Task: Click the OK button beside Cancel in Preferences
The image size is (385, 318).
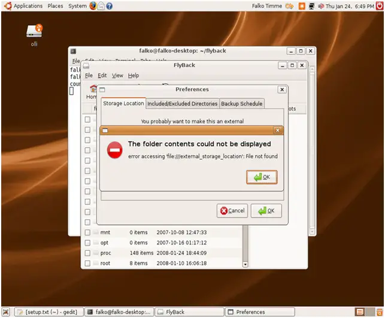Action: [266, 211]
